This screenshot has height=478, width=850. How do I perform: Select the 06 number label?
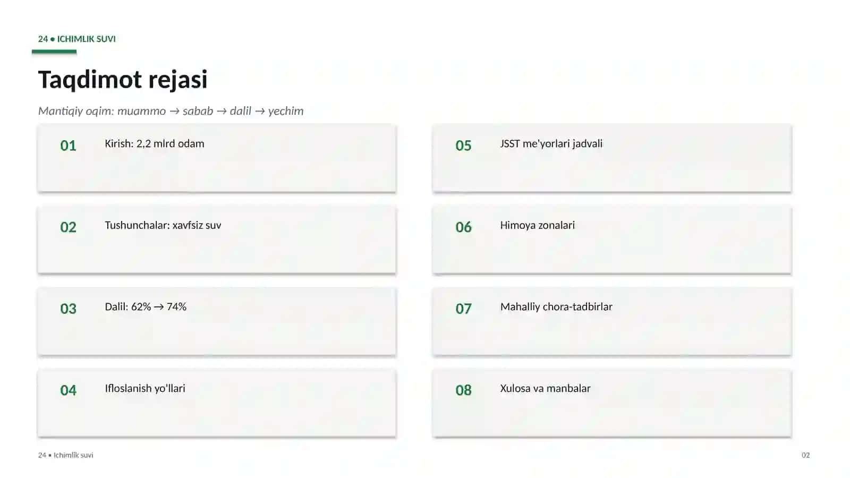(x=463, y=227)
